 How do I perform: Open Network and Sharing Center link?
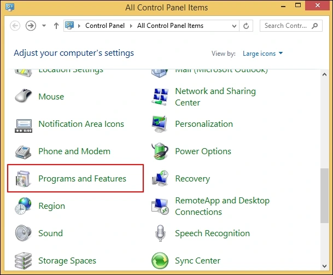coord(215,97)
